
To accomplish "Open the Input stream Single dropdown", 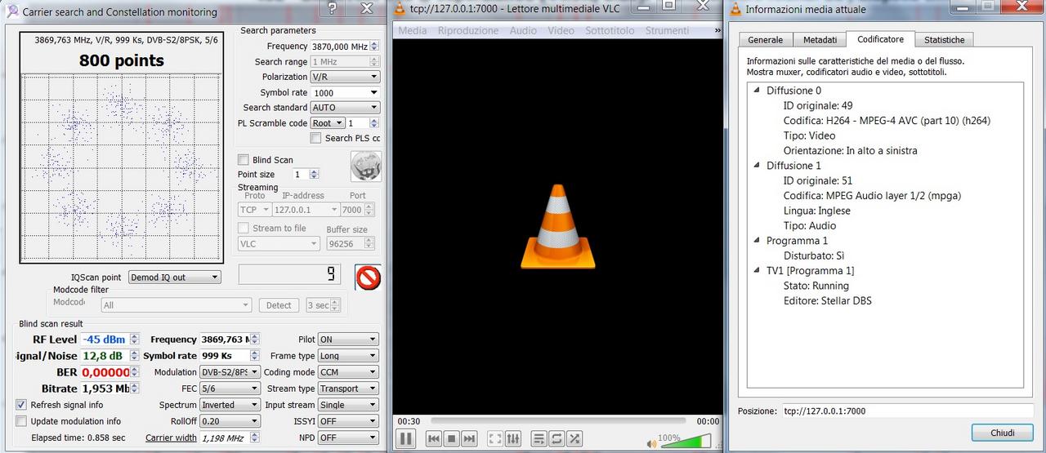I will [348, 405].
